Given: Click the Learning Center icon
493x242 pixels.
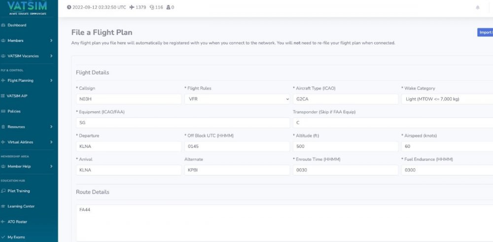Looking at the screenshot, I should point(4,206).
